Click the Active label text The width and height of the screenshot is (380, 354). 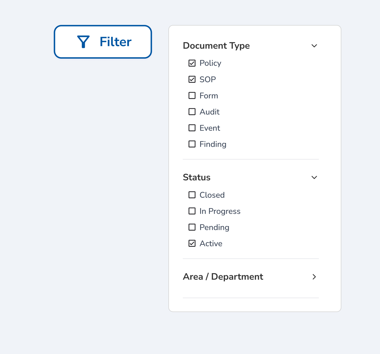pos(211,243)
